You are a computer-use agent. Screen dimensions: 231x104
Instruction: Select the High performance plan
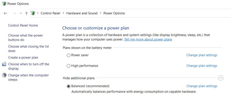click(x=68, y=66)
